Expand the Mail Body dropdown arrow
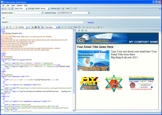The width and height of the screenshot is (162, 115). pos(61,8)
